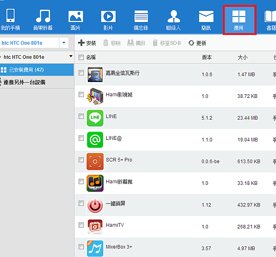
Task: Click the 嘉義全信瓦斯行 app icon
Action: tap(95, 74)
